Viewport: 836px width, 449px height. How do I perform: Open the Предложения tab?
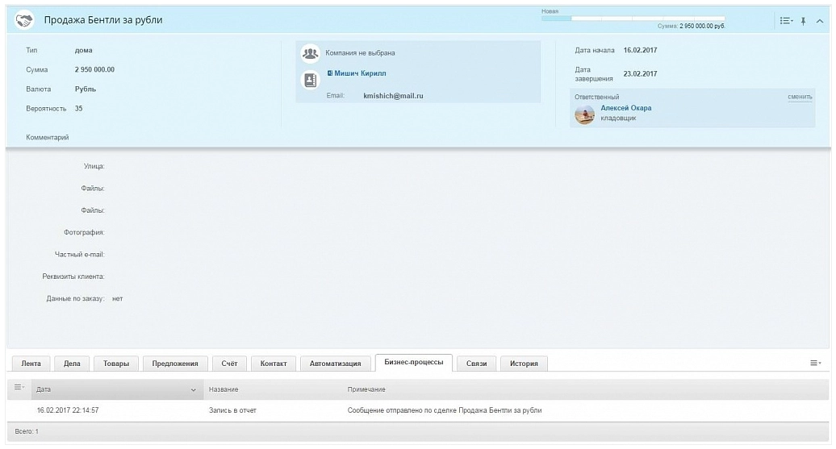pos(175,364)
